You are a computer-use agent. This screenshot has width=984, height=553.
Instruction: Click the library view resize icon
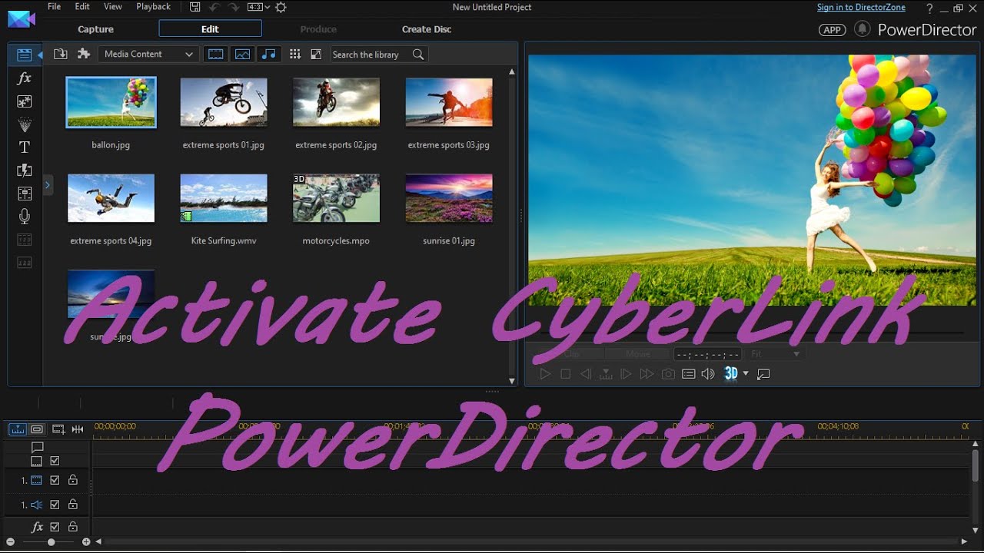(x=316, y=55)
